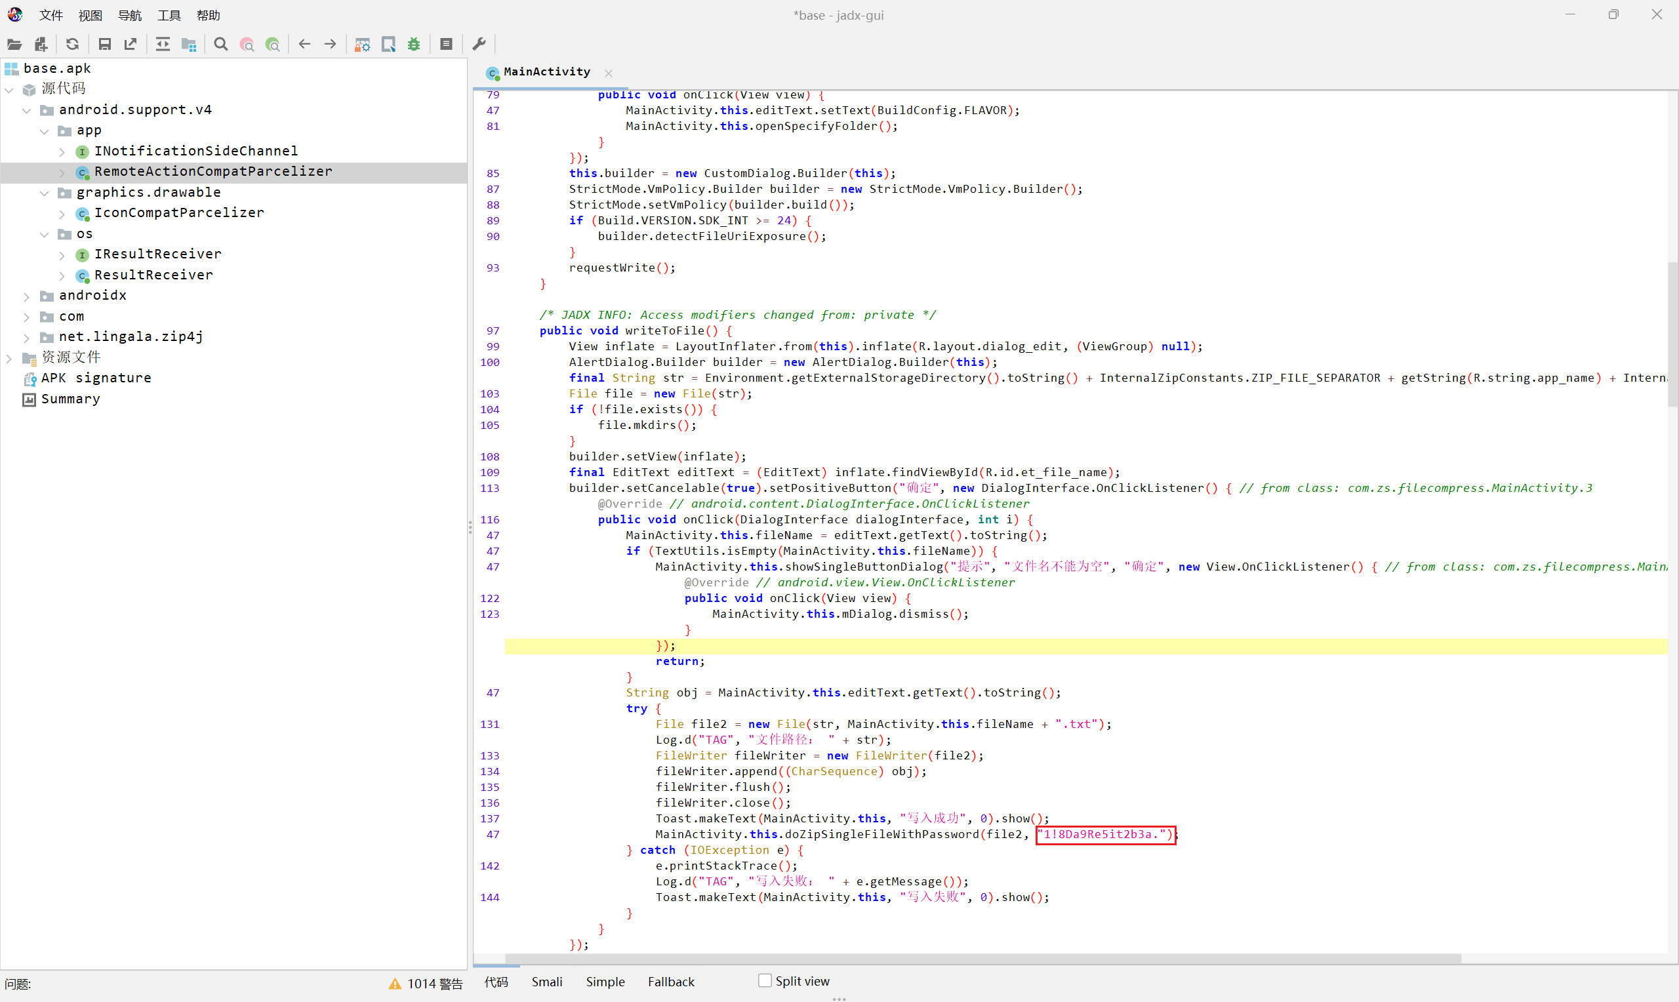Click the ResultReceiver class icon
This screenshot has height=1002, width=1679.
(x=83, y=275)
